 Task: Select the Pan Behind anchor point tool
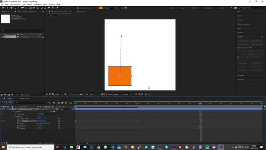(26, 8)
